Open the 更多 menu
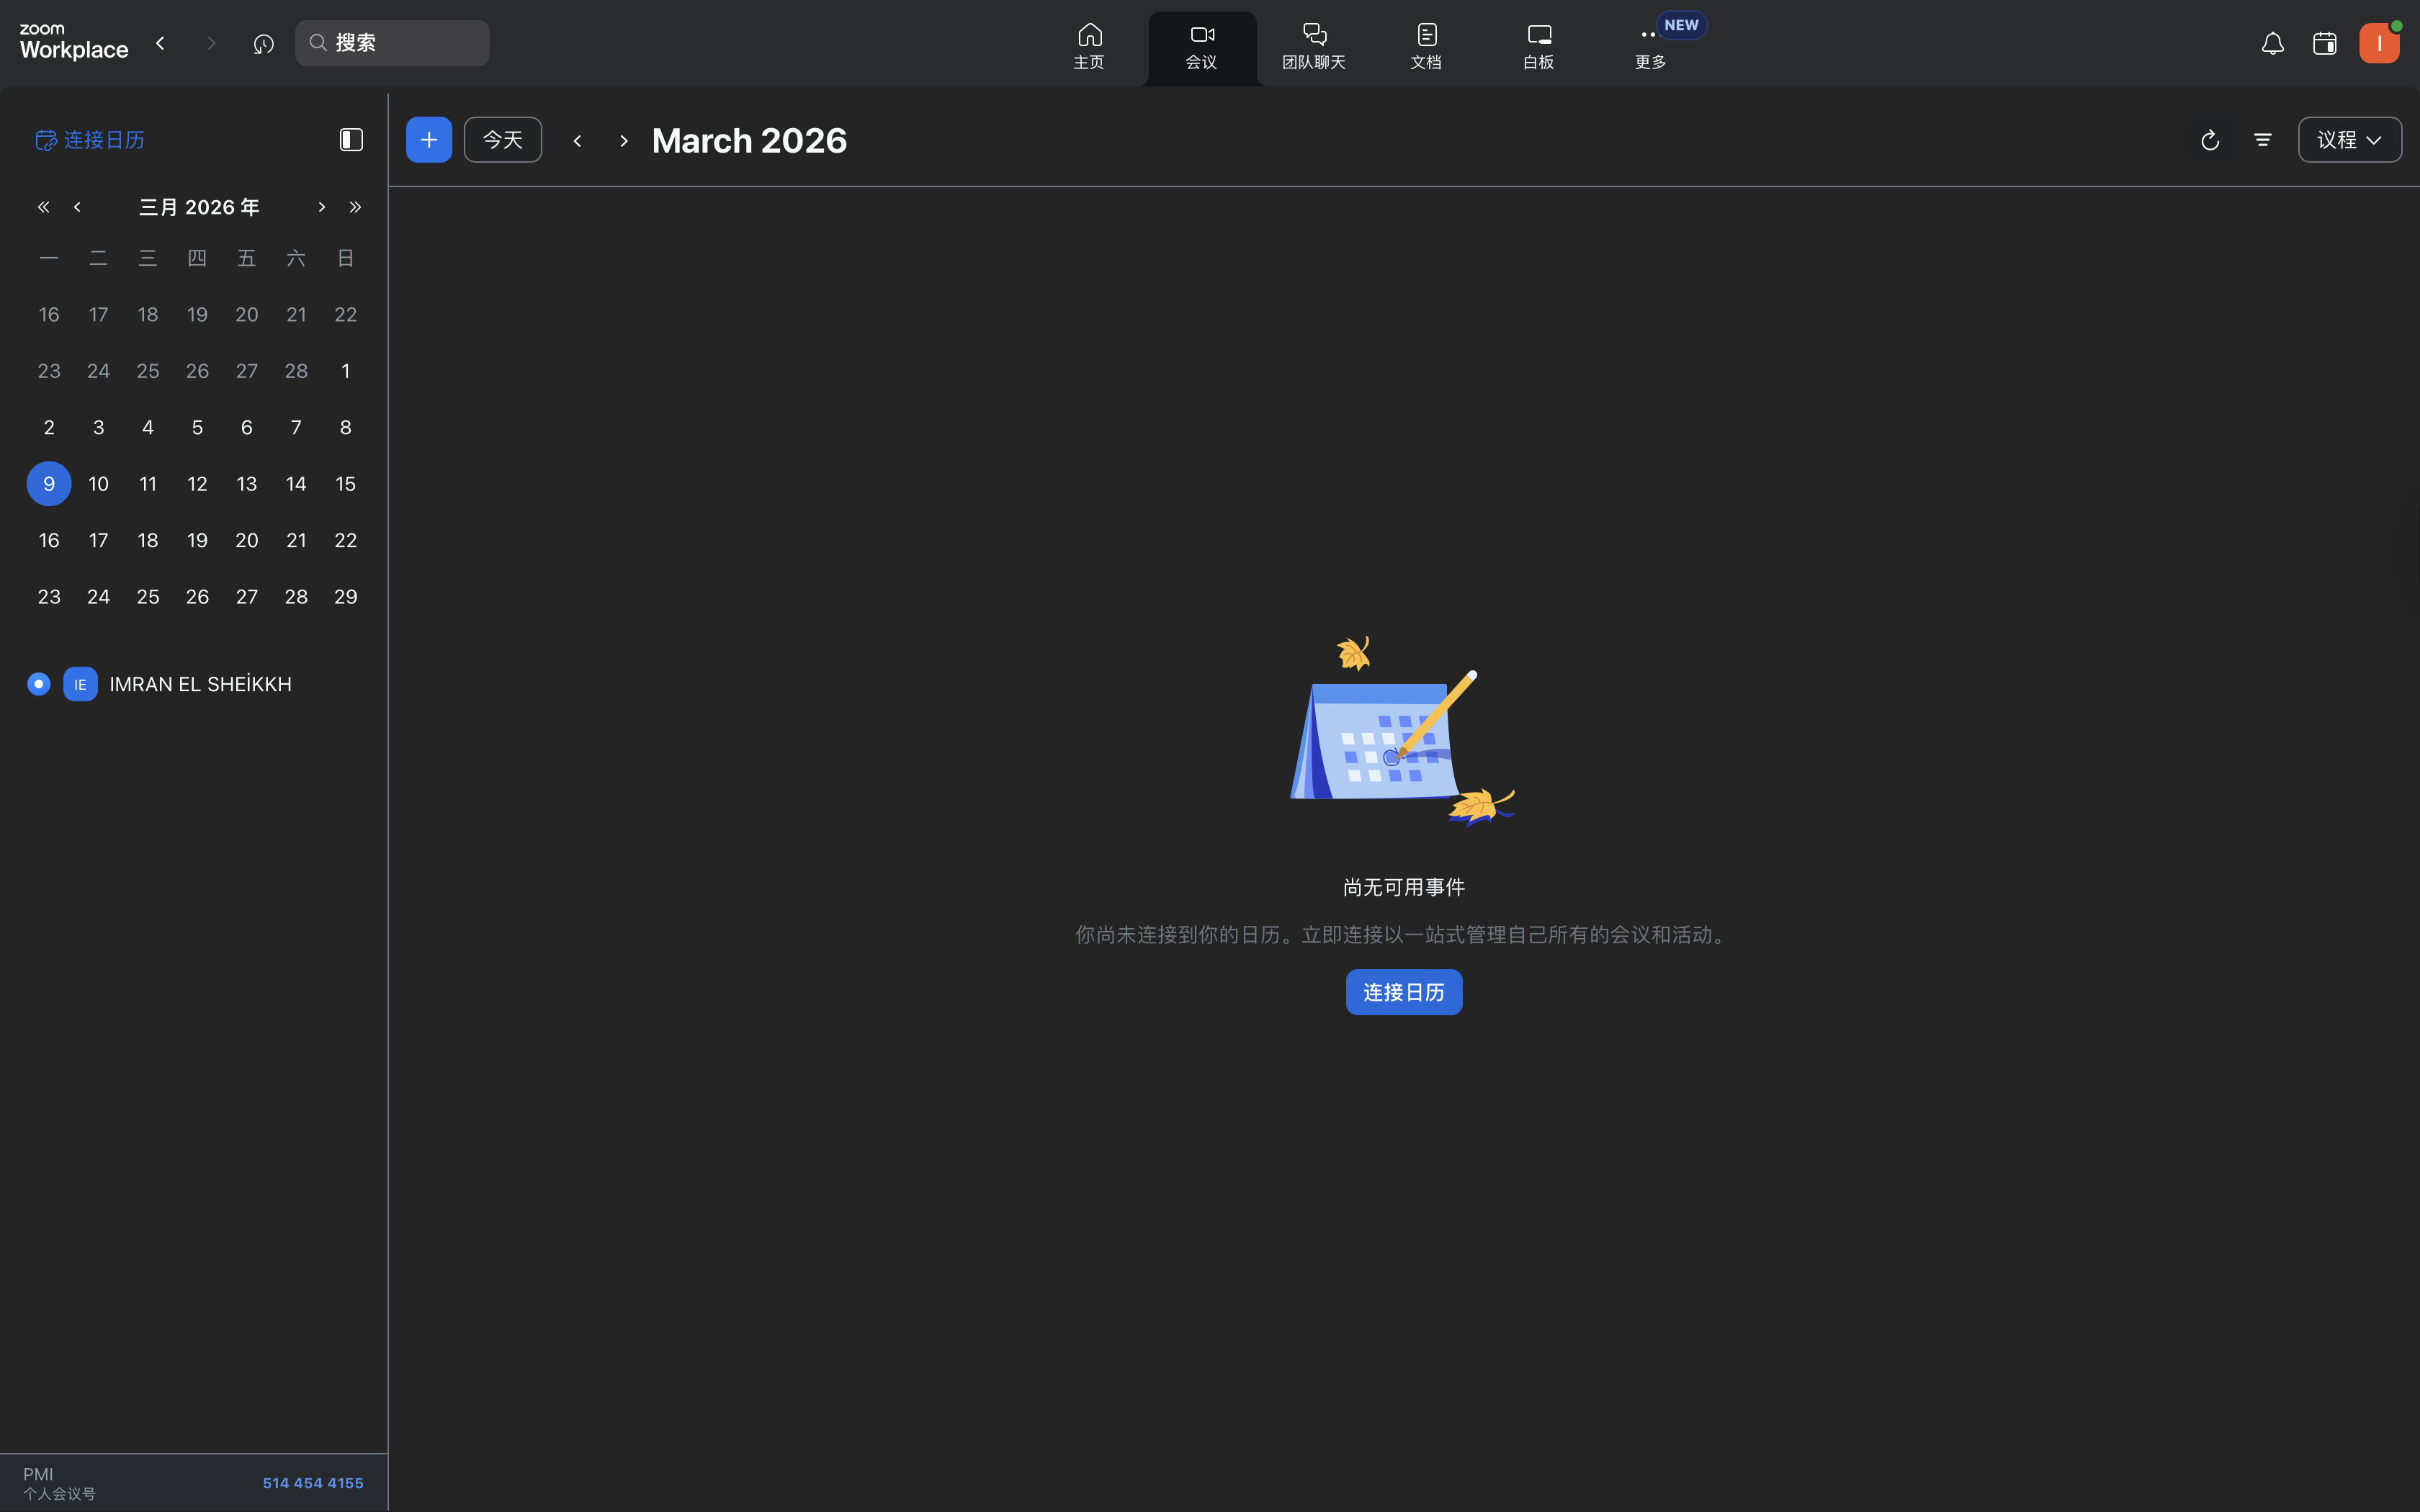 (x=1650, y=47)
